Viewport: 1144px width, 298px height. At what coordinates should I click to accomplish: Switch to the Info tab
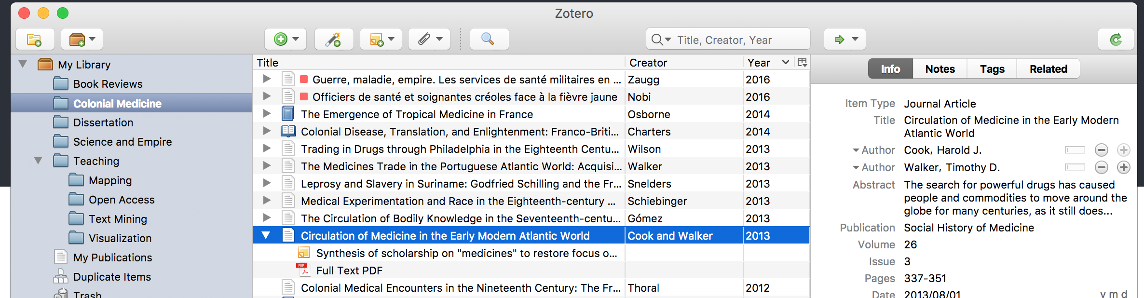pyautogui.click(x=890, y=69)
